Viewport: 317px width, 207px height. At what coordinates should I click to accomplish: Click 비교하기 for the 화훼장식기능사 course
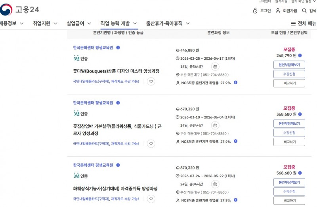click(289, 201)
